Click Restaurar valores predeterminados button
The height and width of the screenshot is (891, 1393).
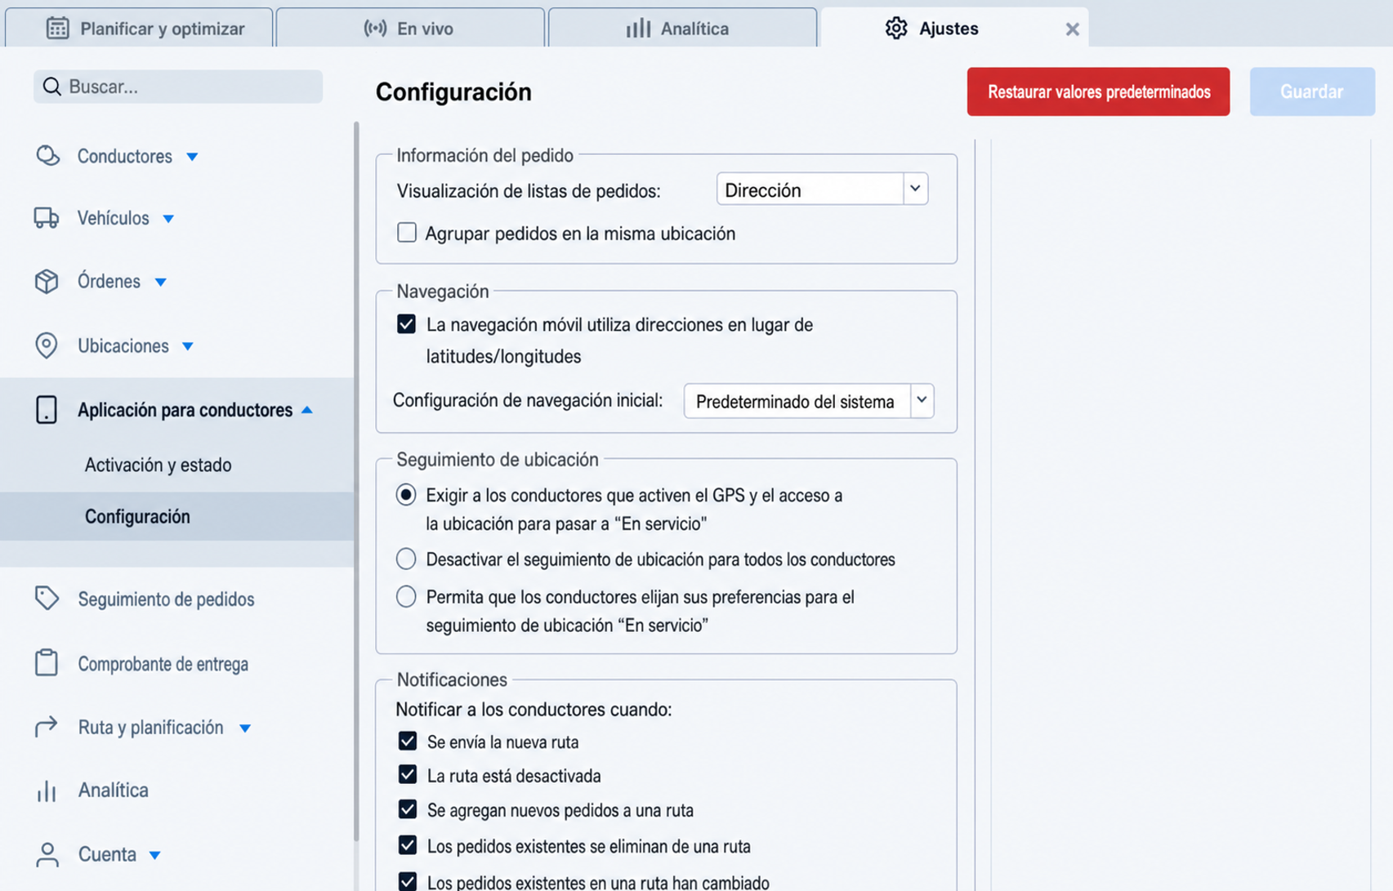tap(1098, 91)
